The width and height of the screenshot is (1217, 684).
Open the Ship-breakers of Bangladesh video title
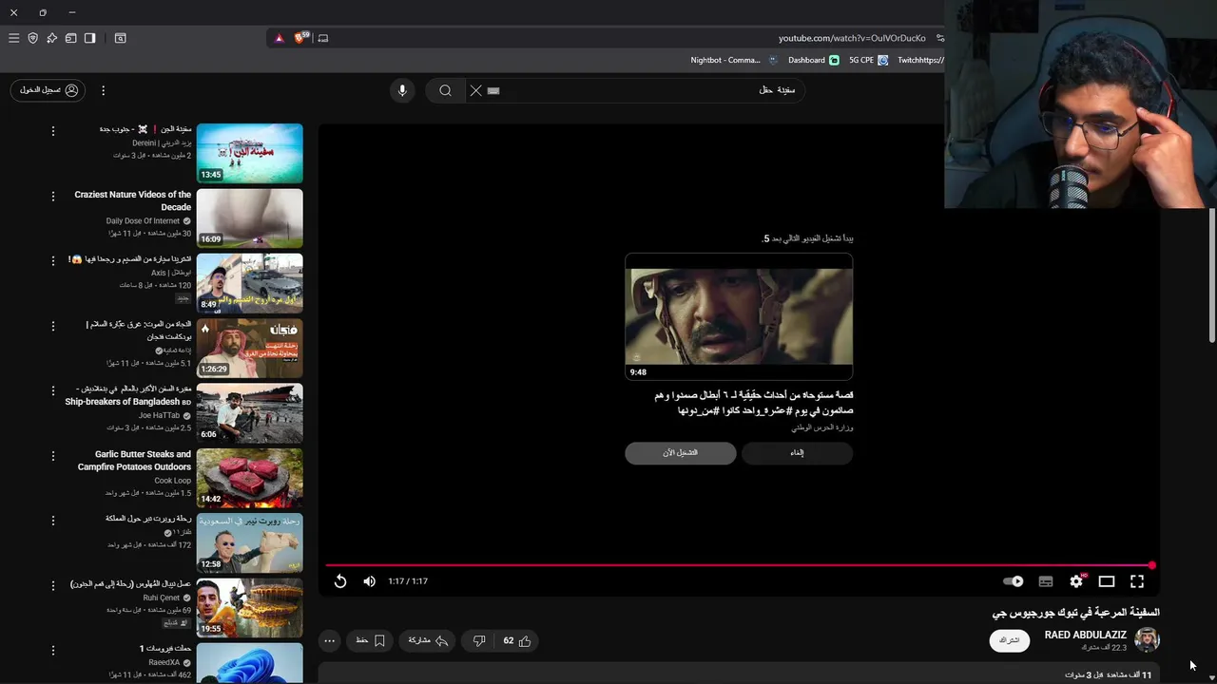pos(128,395)
